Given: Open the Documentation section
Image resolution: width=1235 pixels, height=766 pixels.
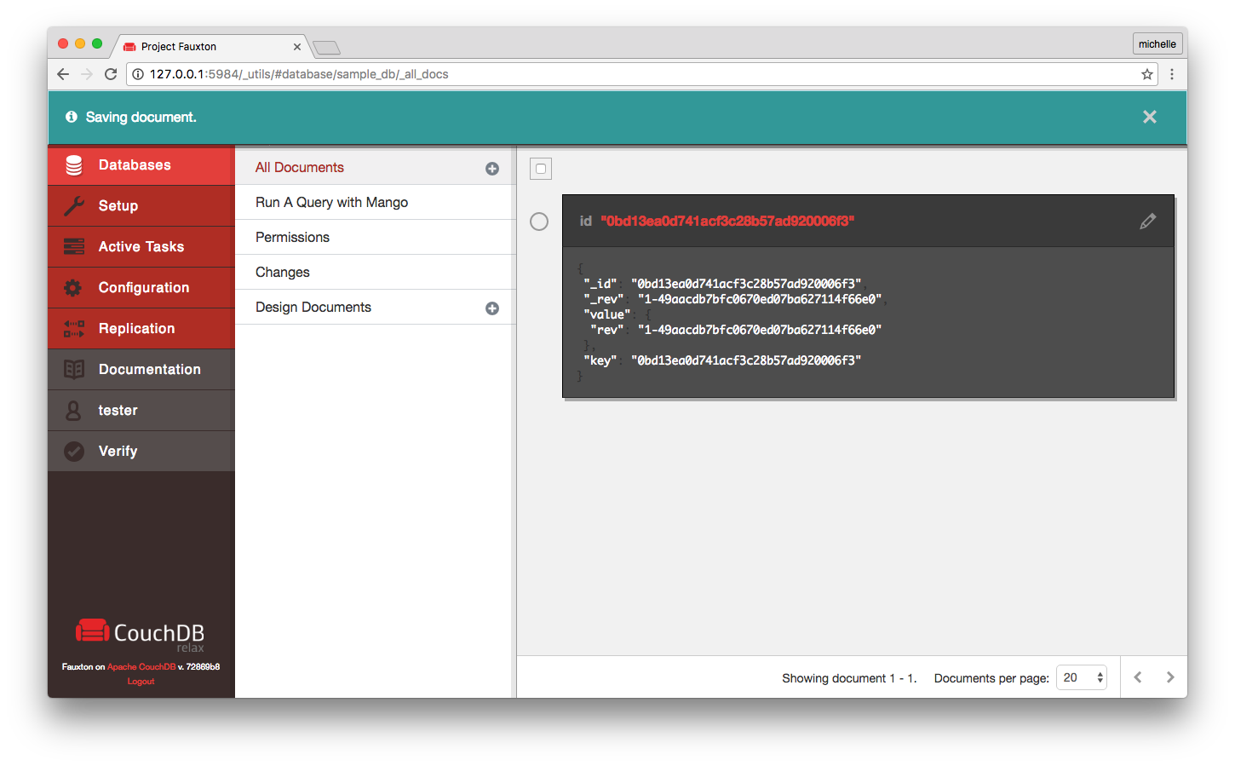Looking at the screenshot, I should tap(141, 370).
